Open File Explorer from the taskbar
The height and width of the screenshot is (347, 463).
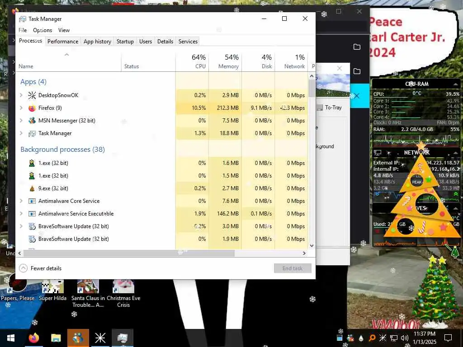(x=56, y=338)
